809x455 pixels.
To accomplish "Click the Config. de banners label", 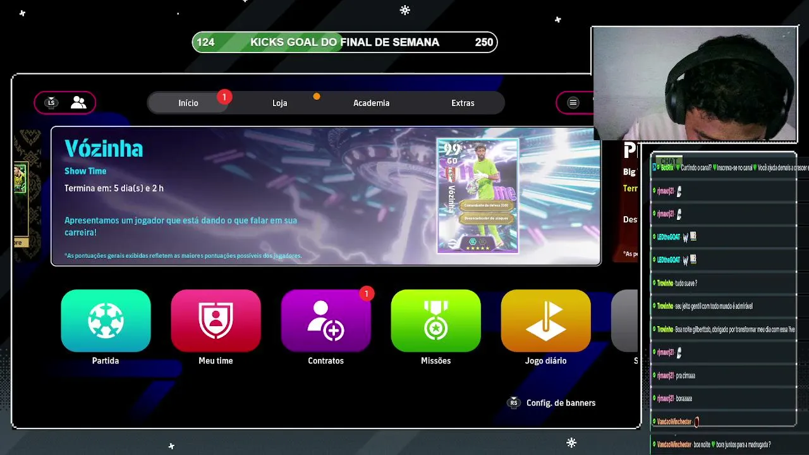I will point(561,403).
